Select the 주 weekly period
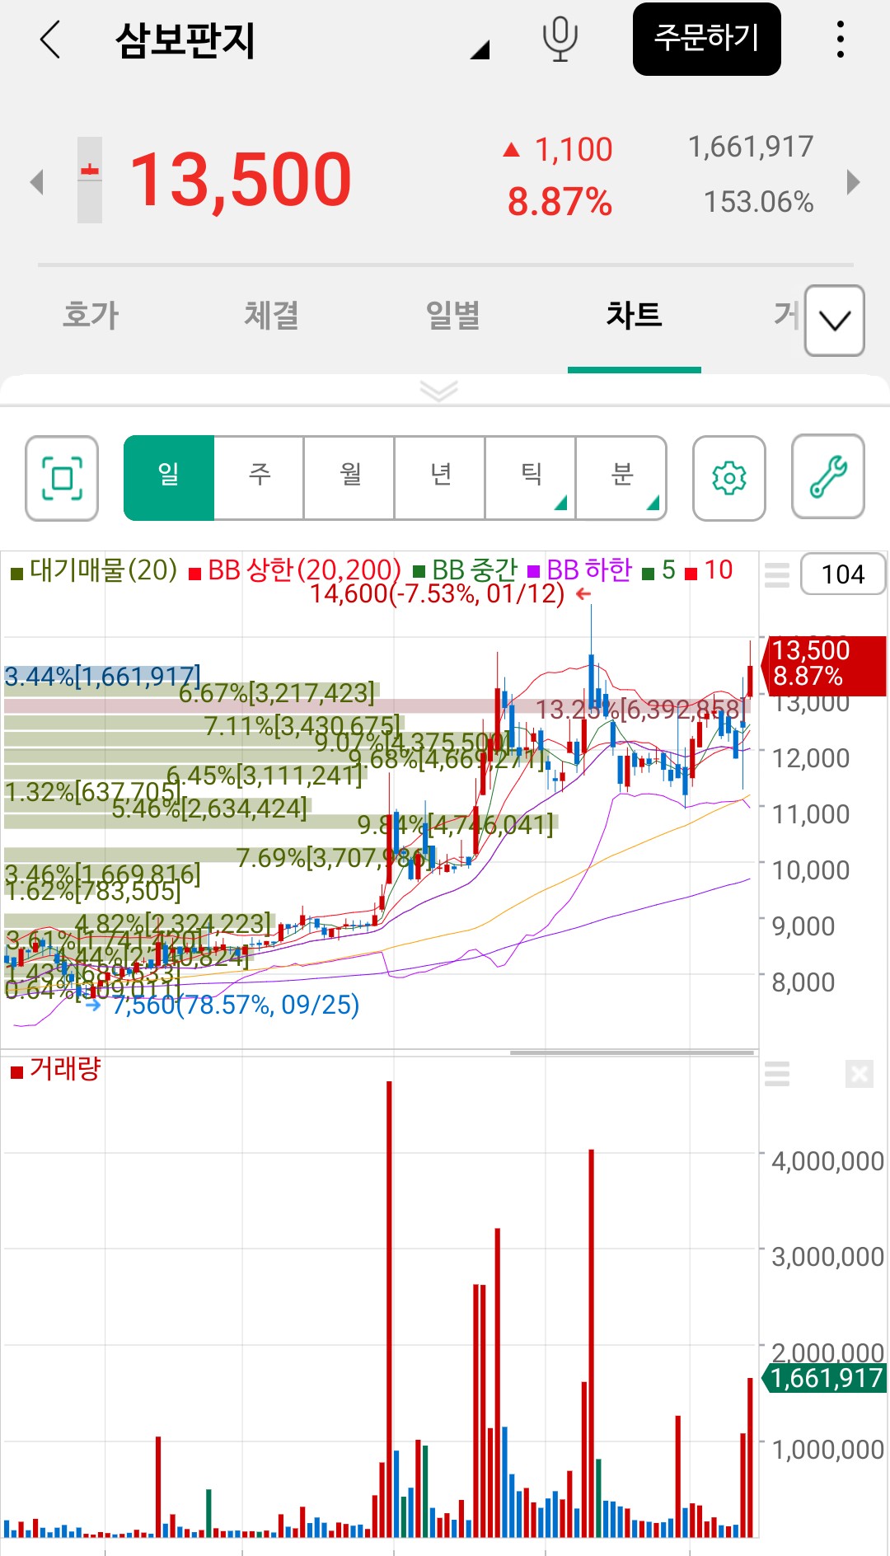 tap(259, 478)
